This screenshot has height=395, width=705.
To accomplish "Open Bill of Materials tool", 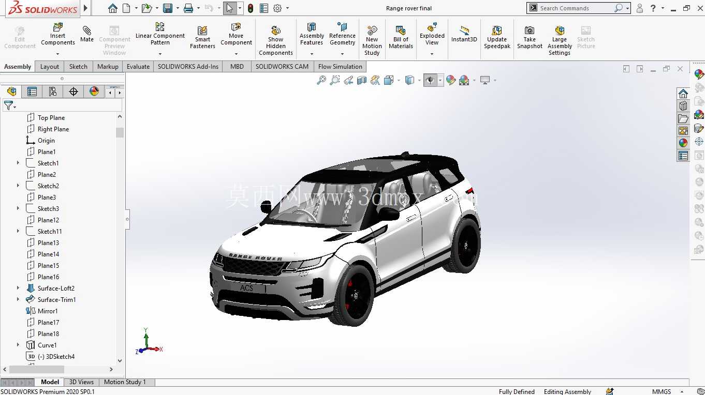I will click(x=401, y=37).
